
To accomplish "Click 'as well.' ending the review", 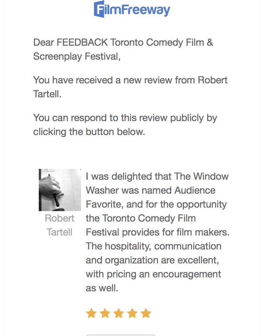I will [102, 288].
